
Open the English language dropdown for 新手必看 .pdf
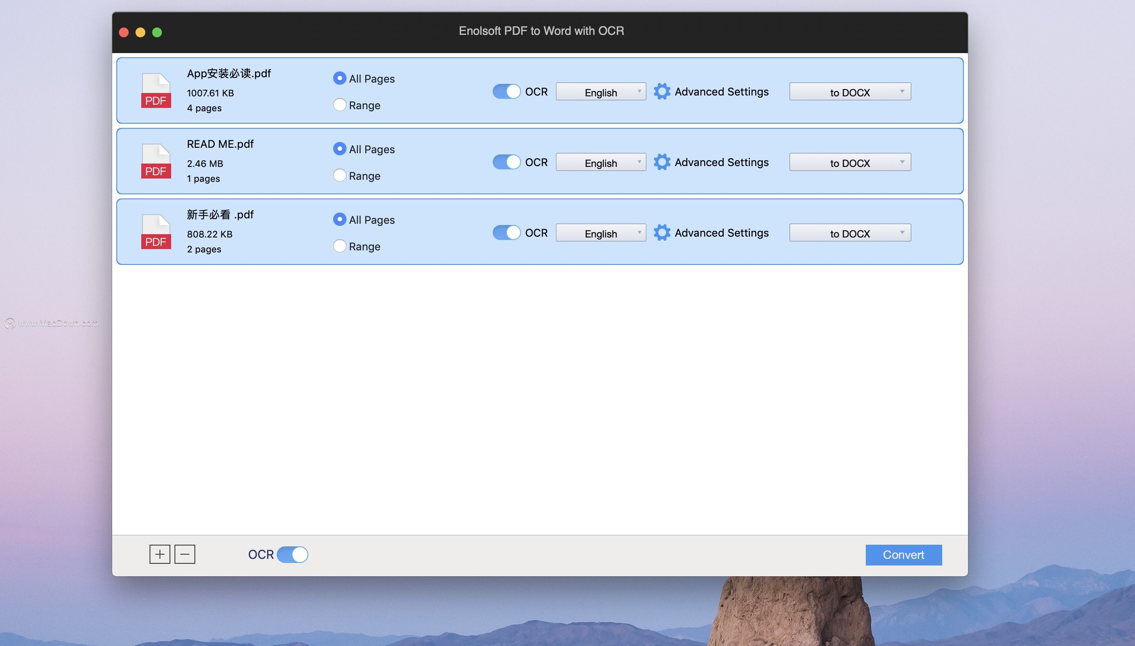pyautogui.click(x=601, y=233)
